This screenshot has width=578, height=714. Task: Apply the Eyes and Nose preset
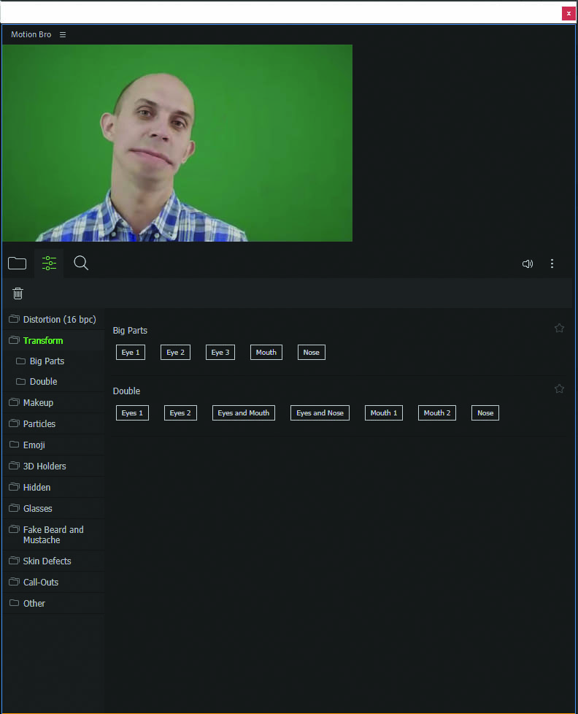pyautogui.click(x=320, y=413)
